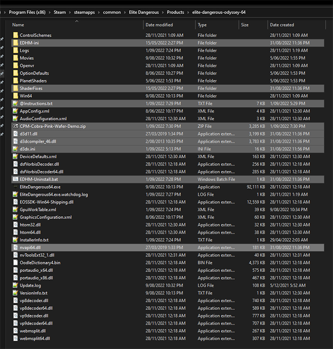The image size is (333, 349).
Task: Click the EliteDangerous64.exe application icon
Action: coord(15,187)
